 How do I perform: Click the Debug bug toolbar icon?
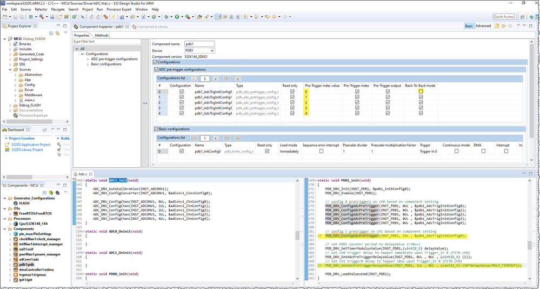tap(165, 17)
